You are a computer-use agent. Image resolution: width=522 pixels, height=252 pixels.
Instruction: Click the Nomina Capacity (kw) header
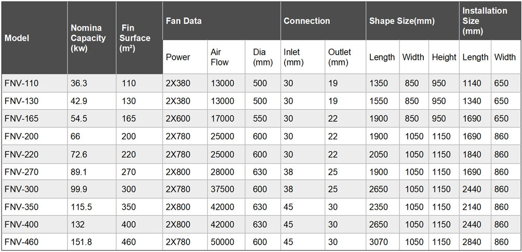coord(92,38)
